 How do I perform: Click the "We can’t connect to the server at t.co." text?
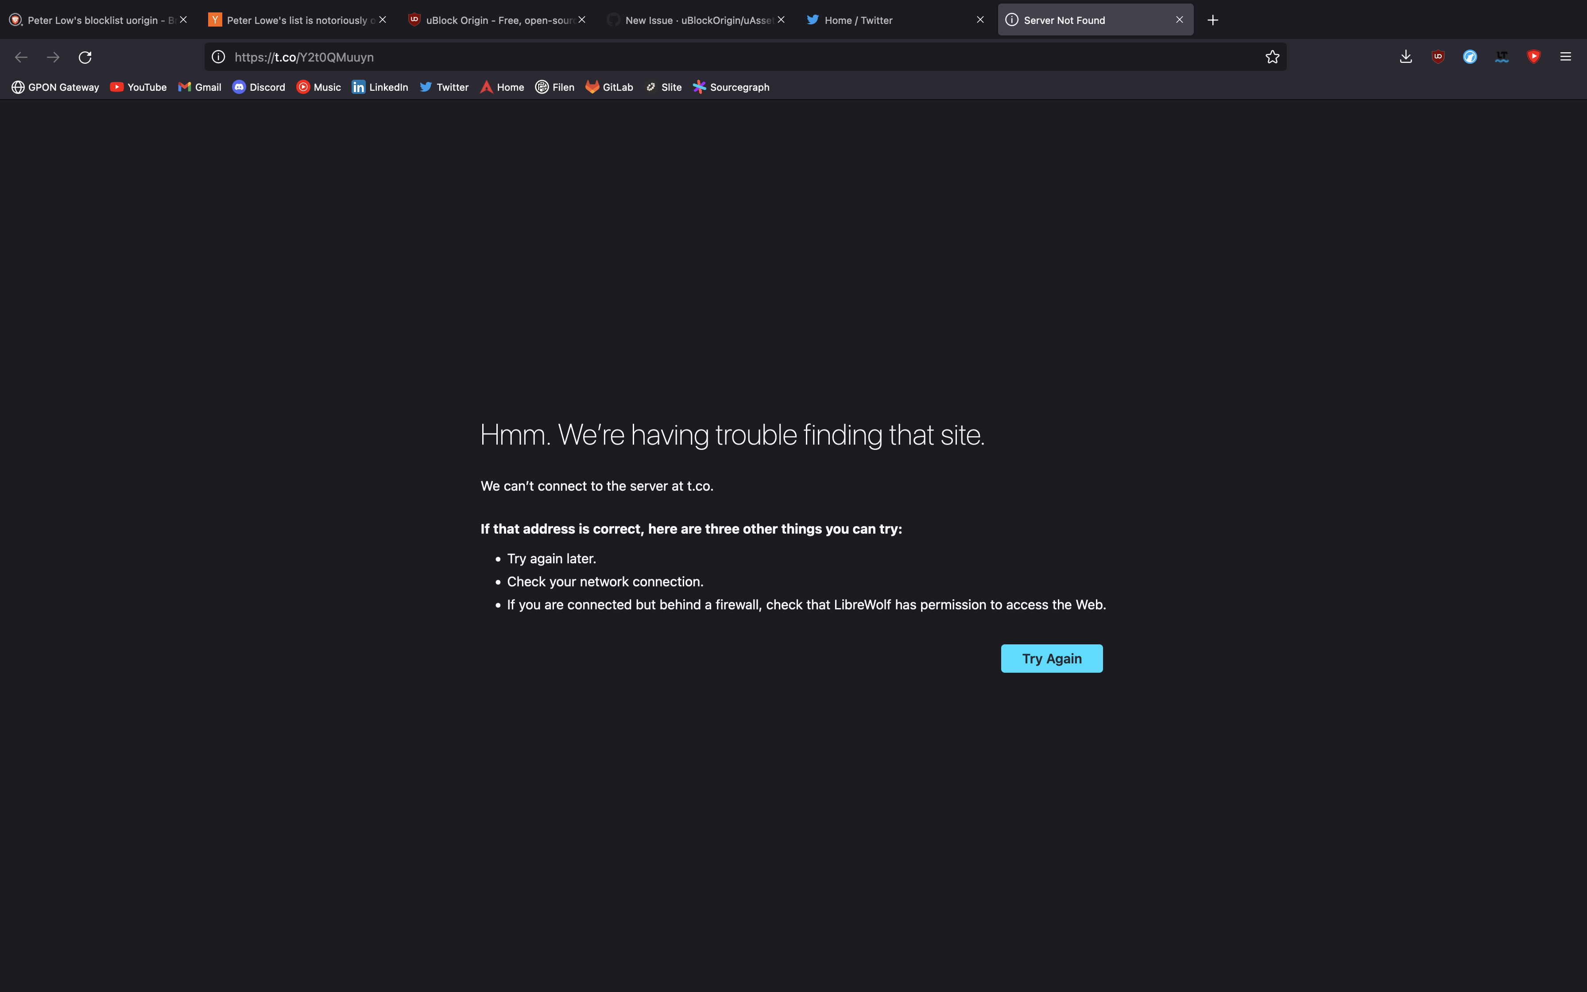click(x=597, y=486)
